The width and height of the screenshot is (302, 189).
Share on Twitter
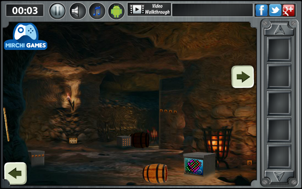click(275, 10)
